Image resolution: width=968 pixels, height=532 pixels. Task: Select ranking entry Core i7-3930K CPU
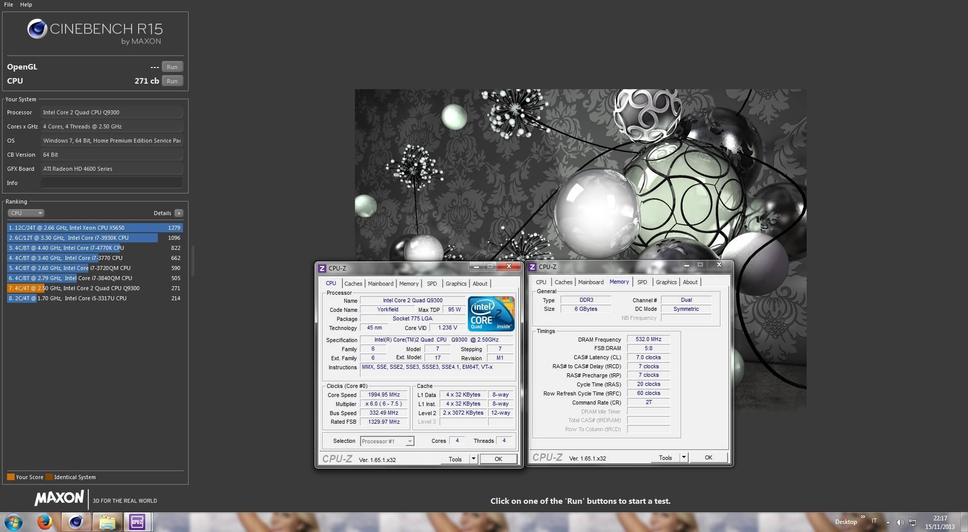[95, 238]
